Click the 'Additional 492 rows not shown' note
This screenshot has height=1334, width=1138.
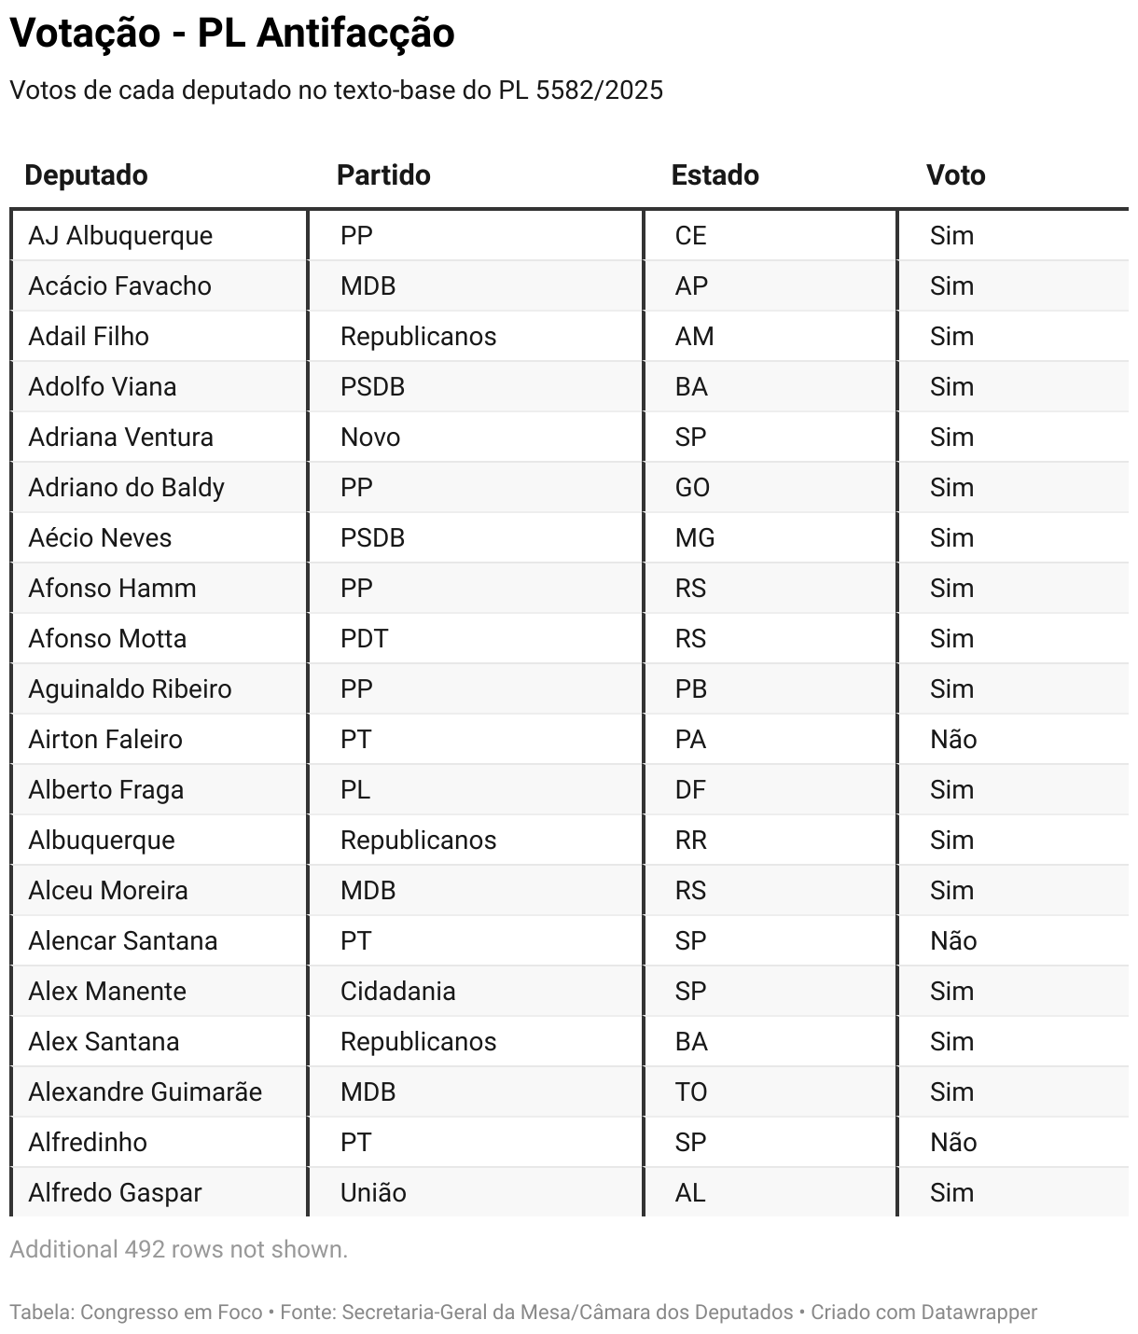pos(178,1249)
